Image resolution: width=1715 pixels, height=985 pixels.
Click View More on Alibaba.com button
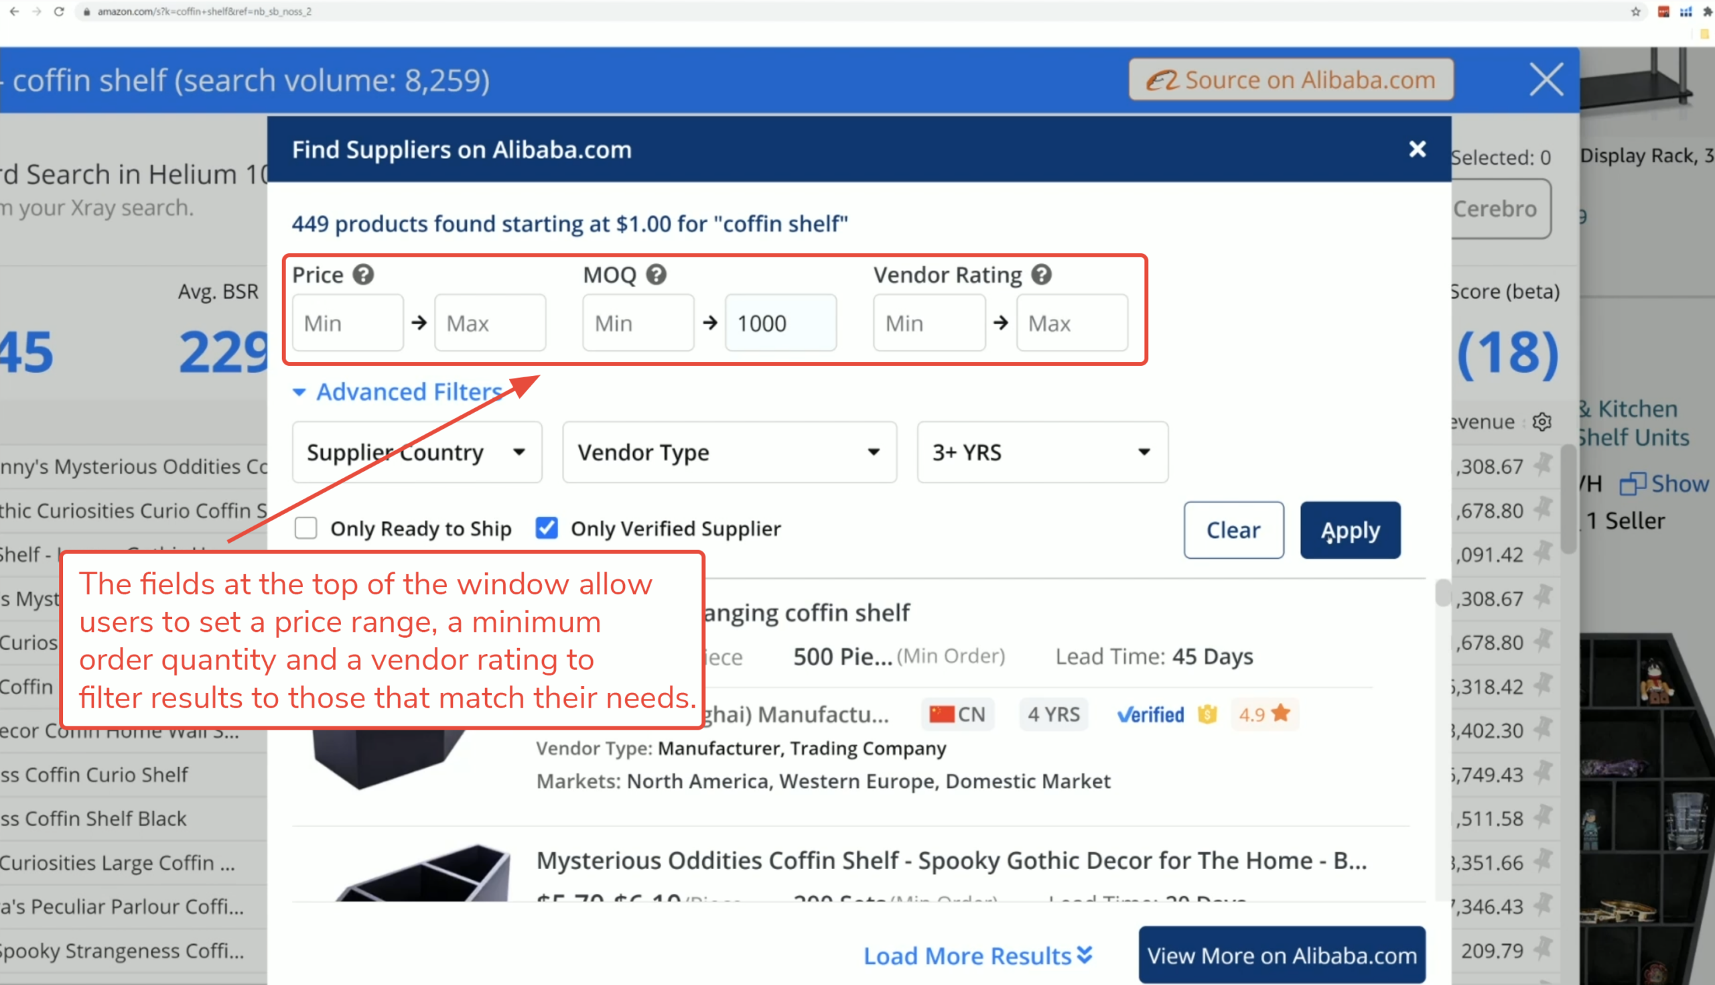[1282, 956]
